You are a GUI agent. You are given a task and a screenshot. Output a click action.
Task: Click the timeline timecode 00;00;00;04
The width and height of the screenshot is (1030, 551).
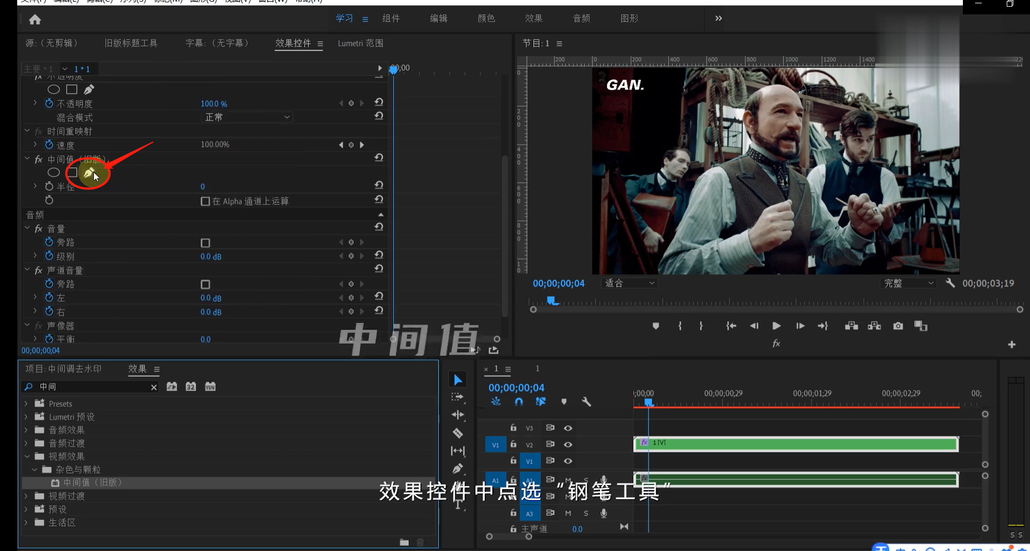516,388
